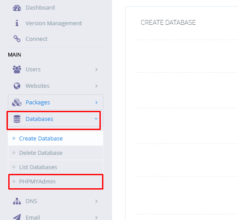The height and width of the screenshot is (220, 238).
Task: Click the Packages boxes icon
Action: pyautogui.click(x=17, y=103)
